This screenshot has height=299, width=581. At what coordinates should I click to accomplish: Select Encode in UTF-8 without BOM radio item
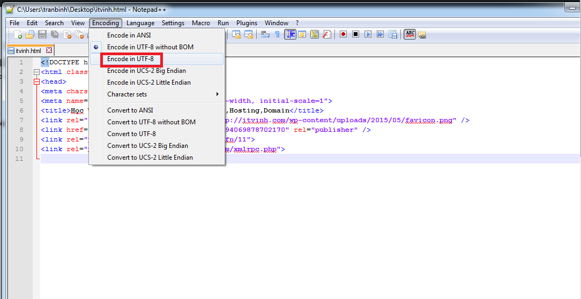pyautogui.click(x=157, y=47)
